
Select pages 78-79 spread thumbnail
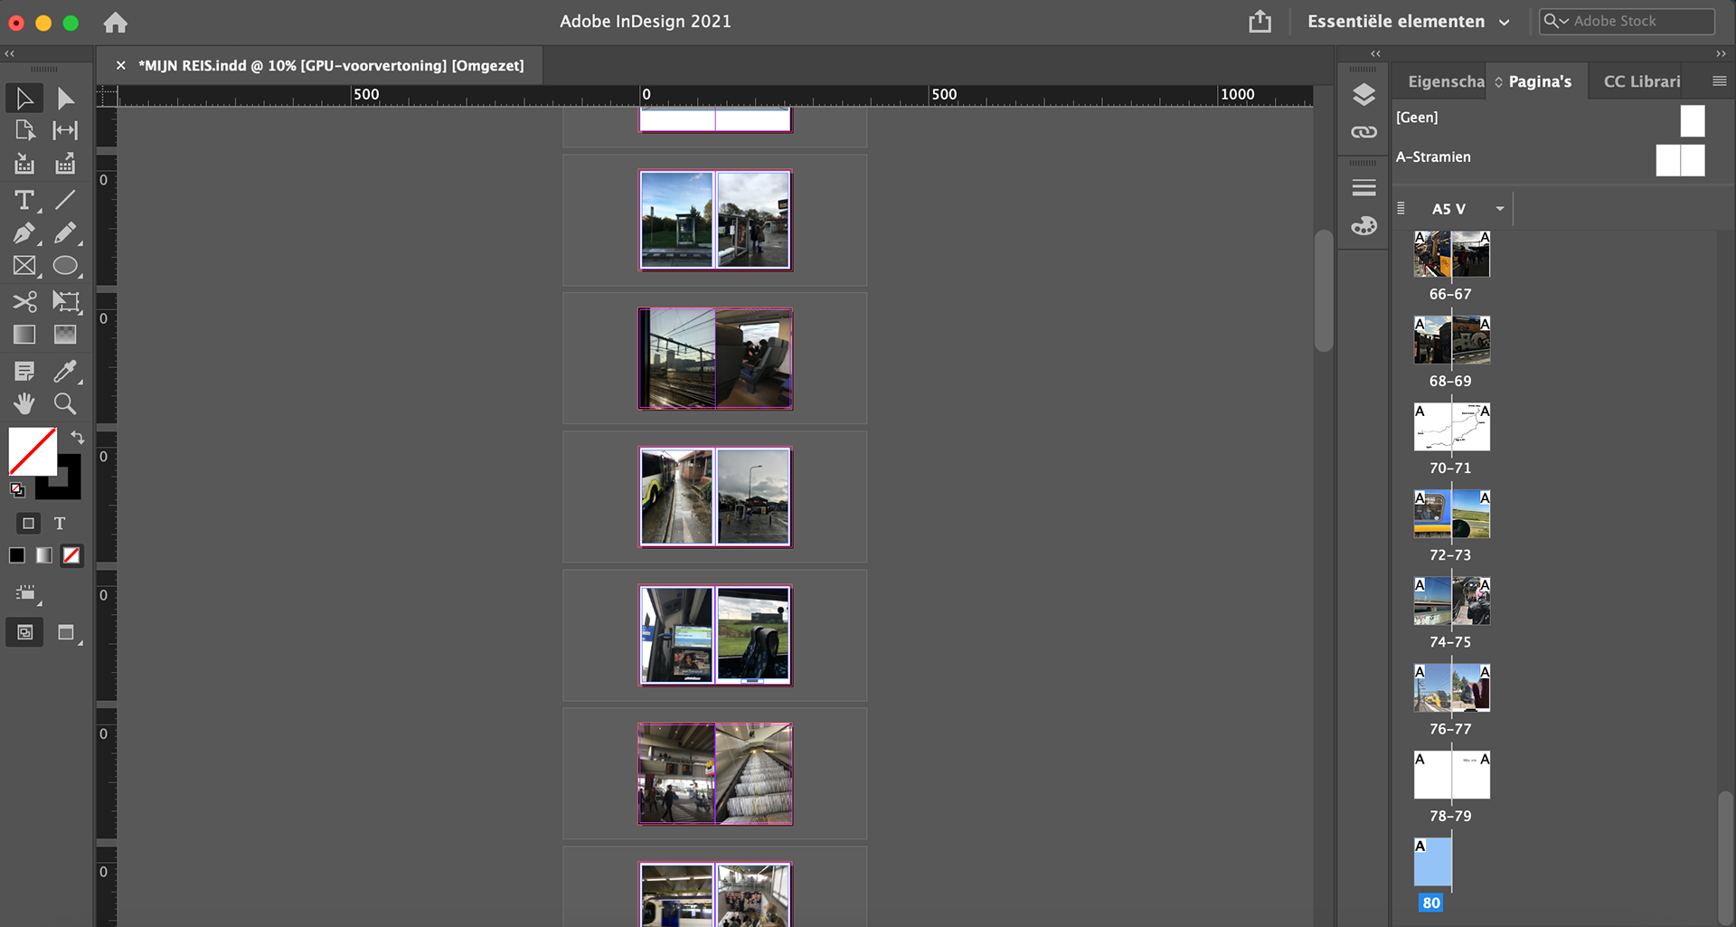[x=1451, y=775]
